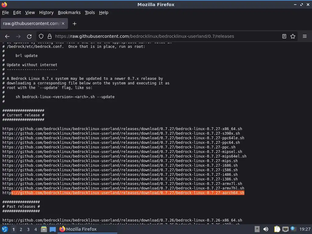This screenshot has width=312, height=234.
Task: Click the 0.7.26 x86_64.sh URL line
Action: coord(122,220)
